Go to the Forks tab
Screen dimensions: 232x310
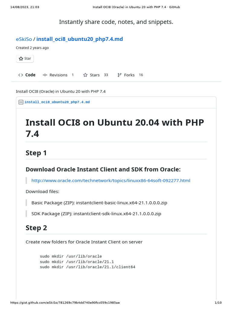129,75
